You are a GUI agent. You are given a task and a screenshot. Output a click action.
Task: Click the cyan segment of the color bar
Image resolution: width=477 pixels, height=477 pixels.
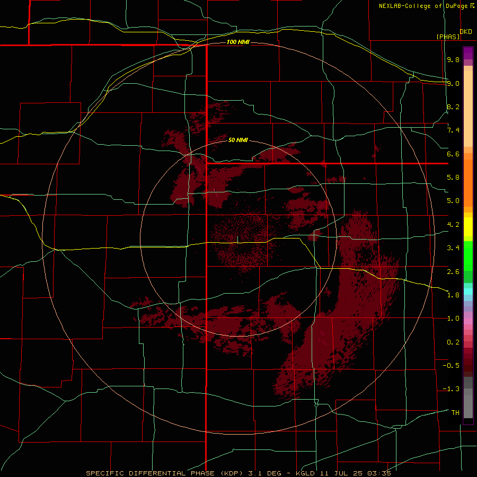pyautogui.click(x=468, y=291)
